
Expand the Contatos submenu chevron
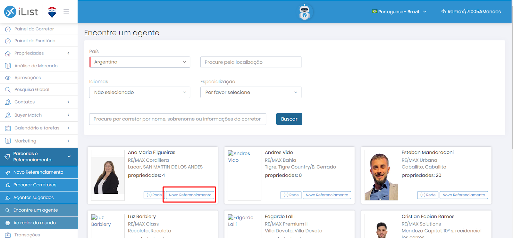[68, 102]
